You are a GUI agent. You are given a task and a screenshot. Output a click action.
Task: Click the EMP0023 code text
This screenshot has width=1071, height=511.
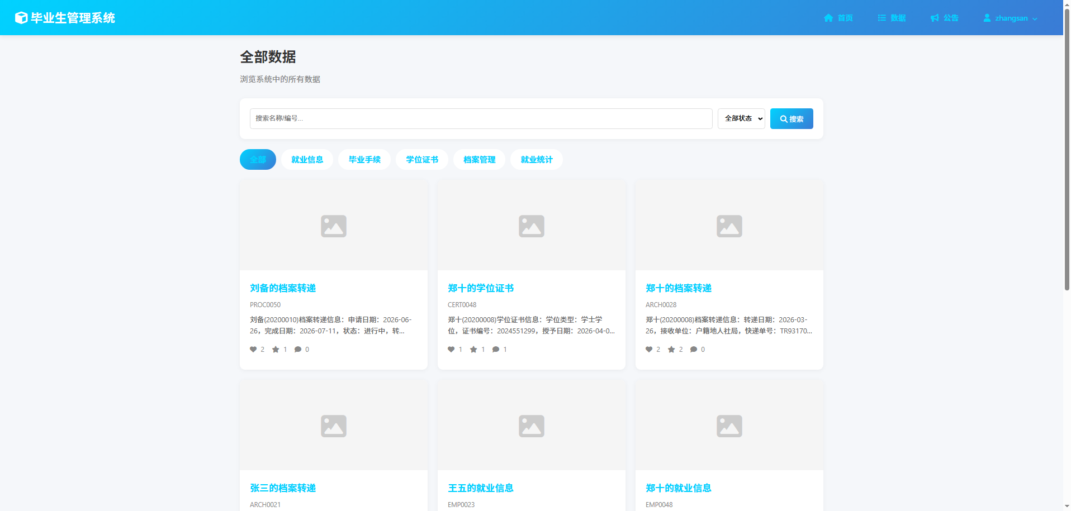click(461, 505)
